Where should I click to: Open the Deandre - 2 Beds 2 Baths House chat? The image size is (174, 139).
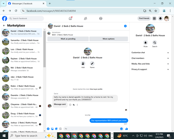(22, 97)
